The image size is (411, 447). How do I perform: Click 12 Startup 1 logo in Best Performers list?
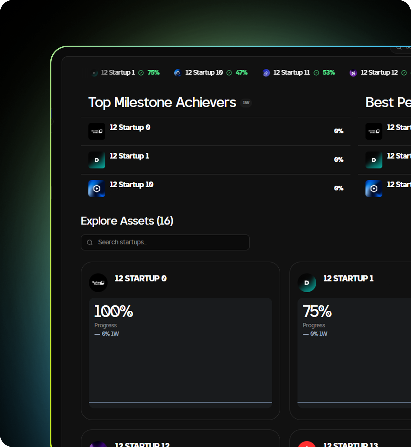point(374,160)
